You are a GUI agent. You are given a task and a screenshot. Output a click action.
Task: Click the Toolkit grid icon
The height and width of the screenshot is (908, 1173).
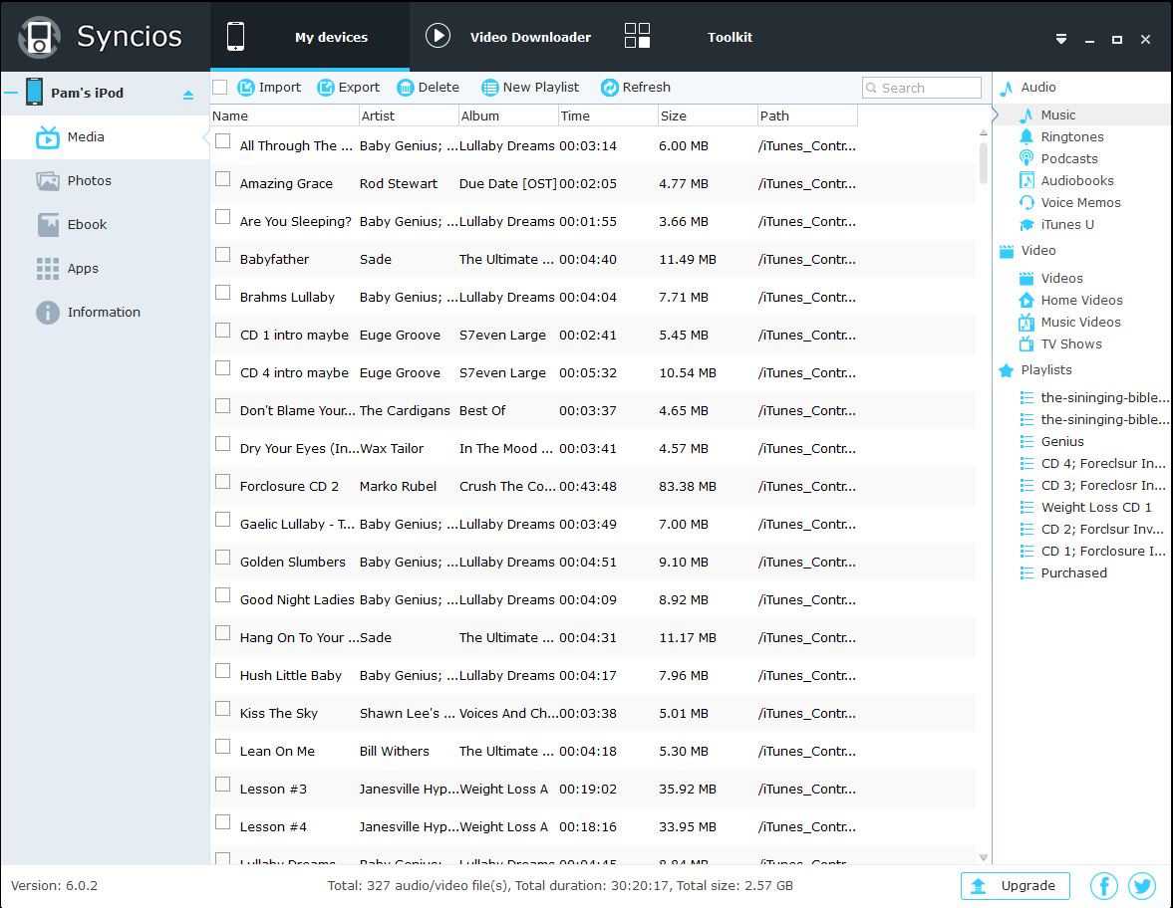637,35
